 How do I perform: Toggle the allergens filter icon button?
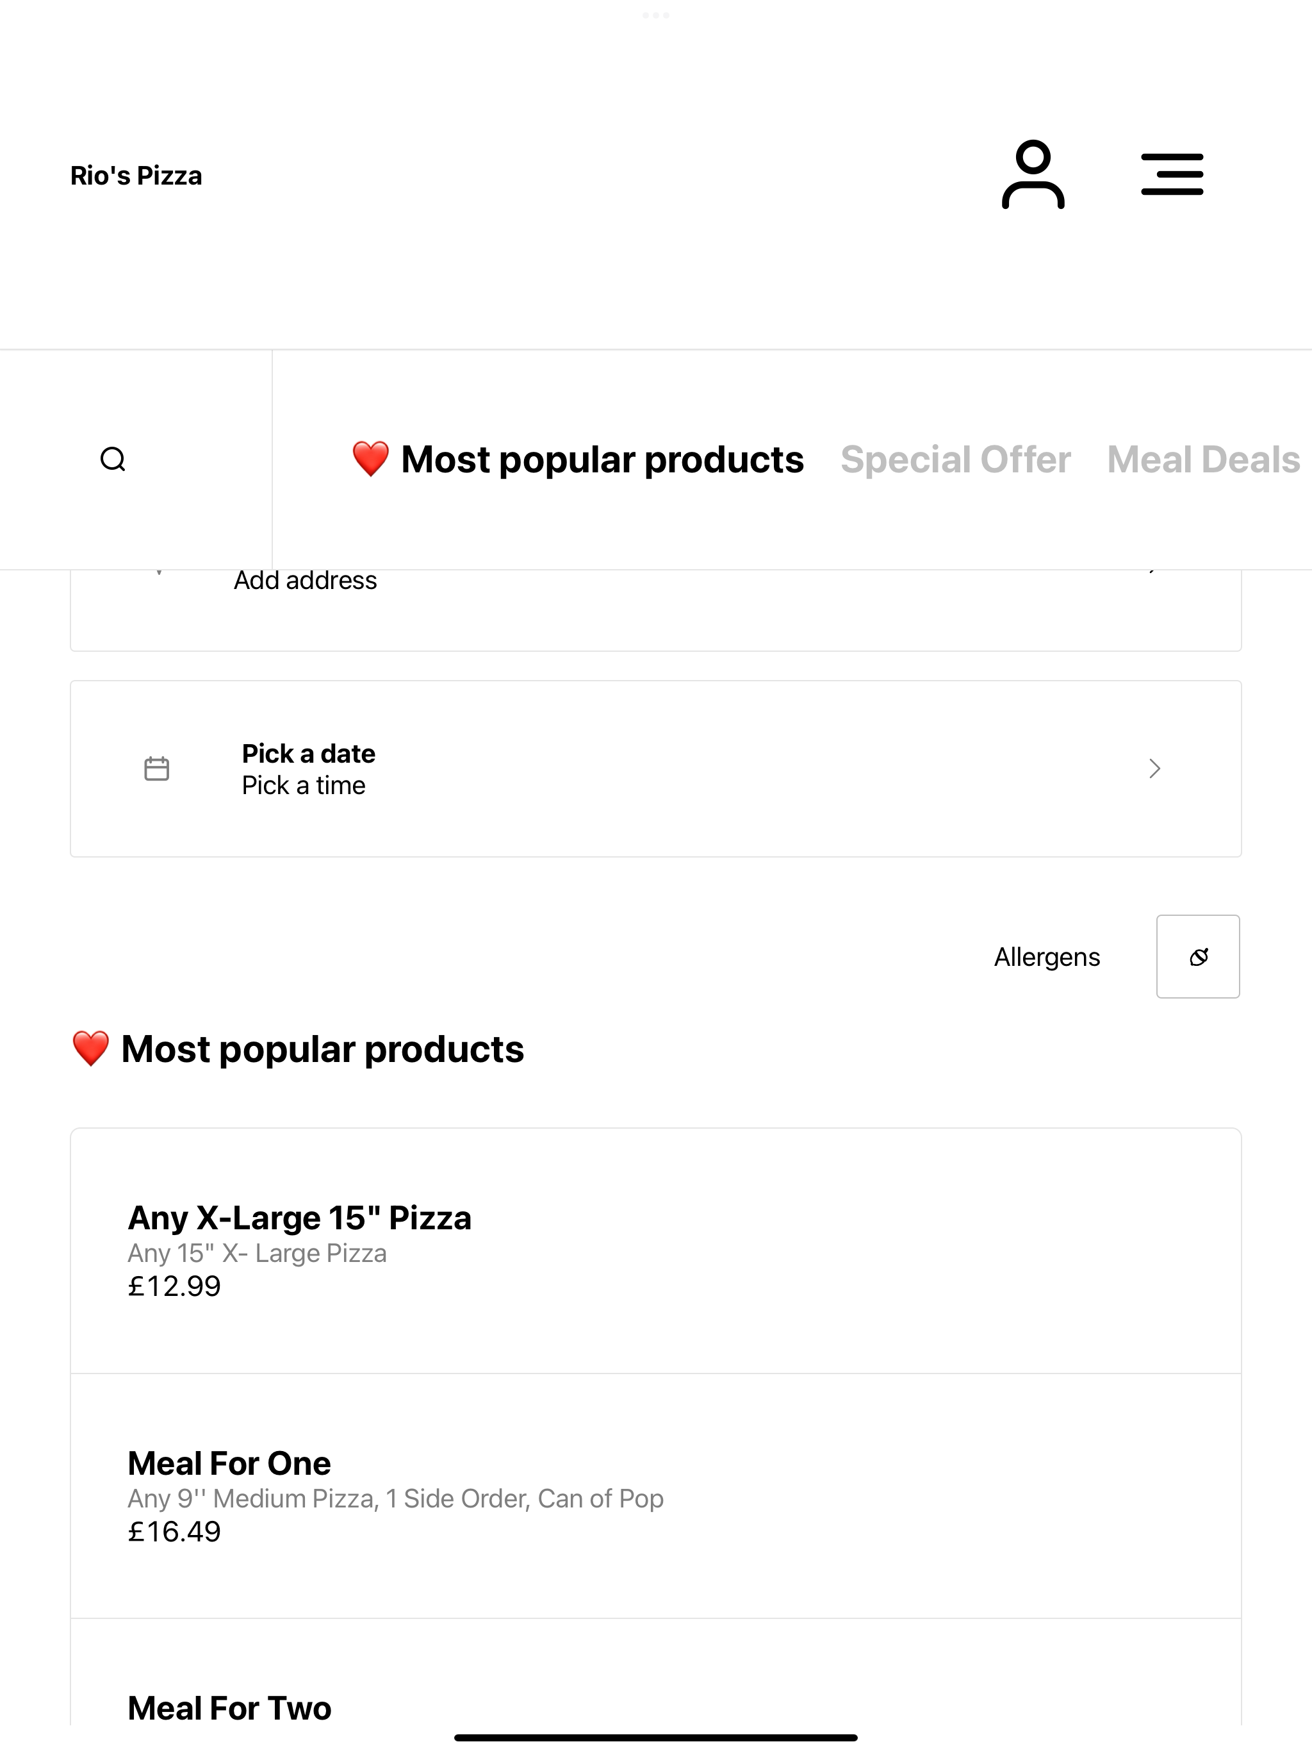click(x=1198, y=956)
